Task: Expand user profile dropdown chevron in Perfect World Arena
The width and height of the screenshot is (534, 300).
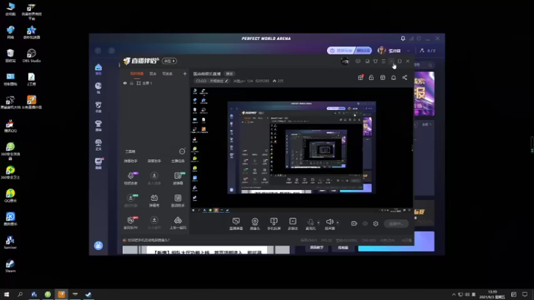Action: pos(408,51)
